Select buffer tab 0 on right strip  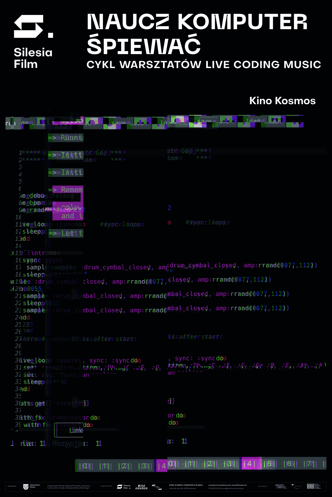pos(172,463)
